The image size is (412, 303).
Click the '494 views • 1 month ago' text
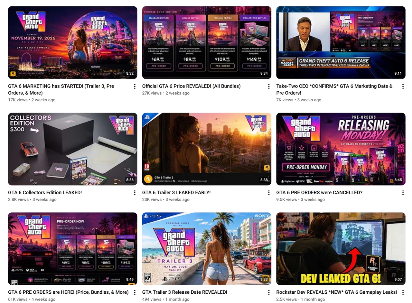pos(166,299)
